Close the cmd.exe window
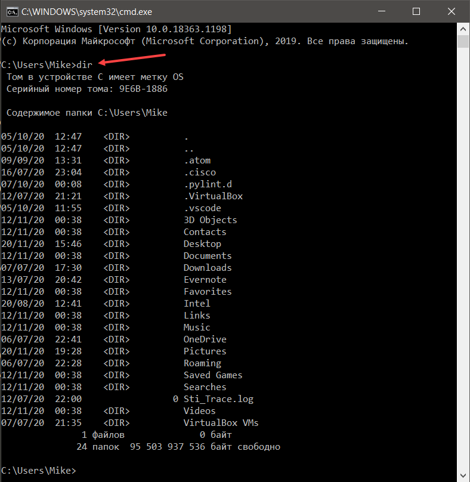 pyautogui.click(x=452, y=11)
